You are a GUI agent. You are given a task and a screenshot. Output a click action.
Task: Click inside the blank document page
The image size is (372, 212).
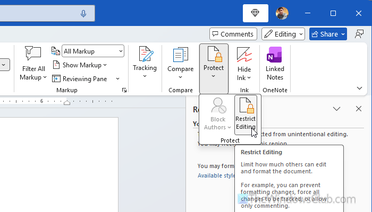(59, 165)
